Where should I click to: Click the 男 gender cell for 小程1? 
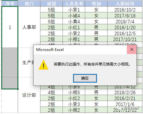pyautogui.click(x=96, y=39)
